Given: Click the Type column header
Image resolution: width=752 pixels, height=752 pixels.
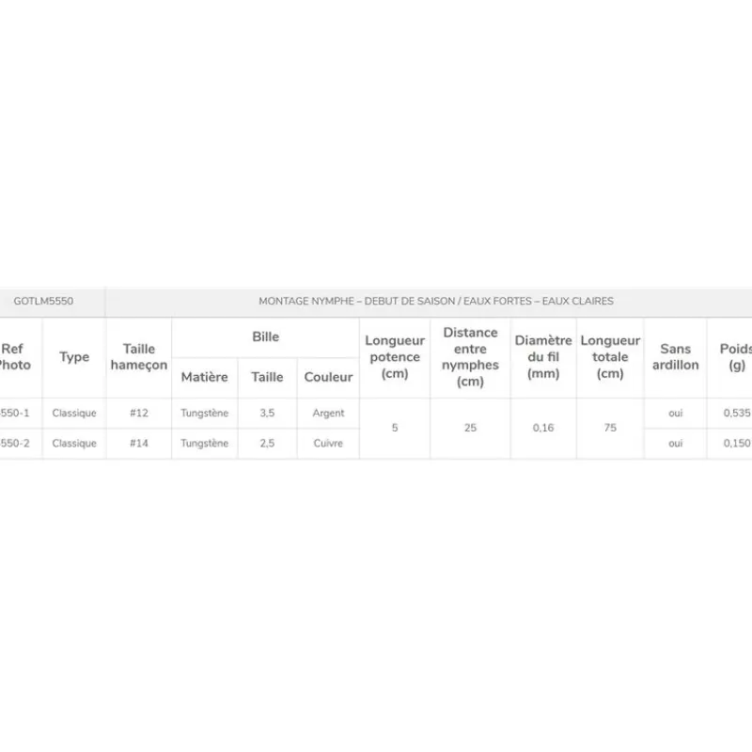Looking at the screenshot, I should (74, 357).
